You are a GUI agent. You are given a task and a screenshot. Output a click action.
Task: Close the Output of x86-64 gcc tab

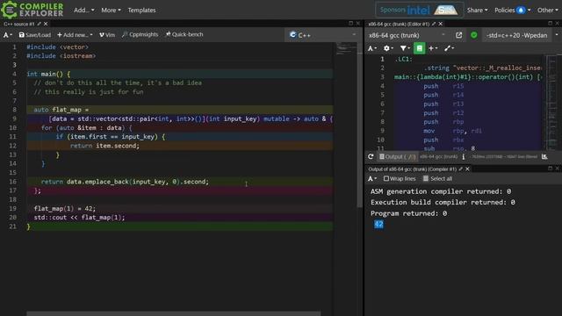point(467,169)
